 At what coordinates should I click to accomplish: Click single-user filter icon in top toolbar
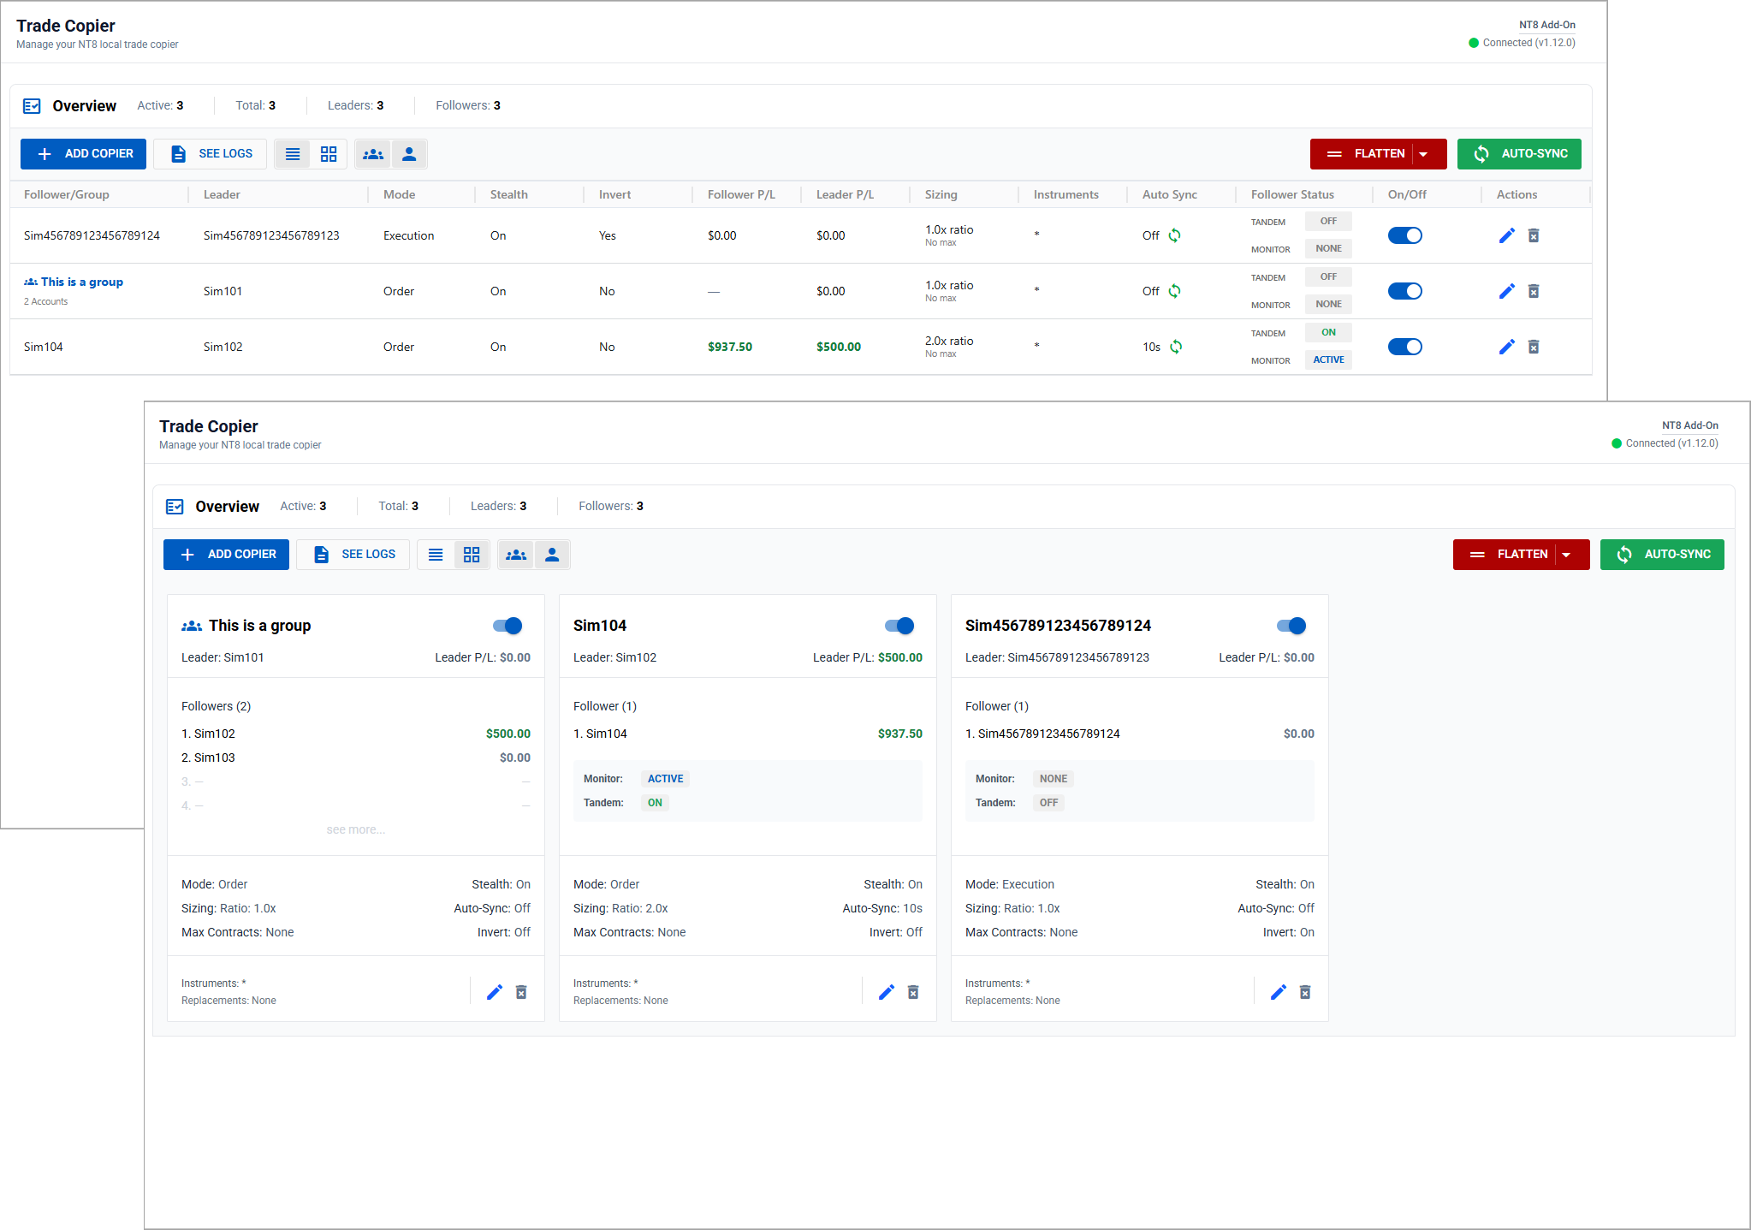(x=409, y=154)
